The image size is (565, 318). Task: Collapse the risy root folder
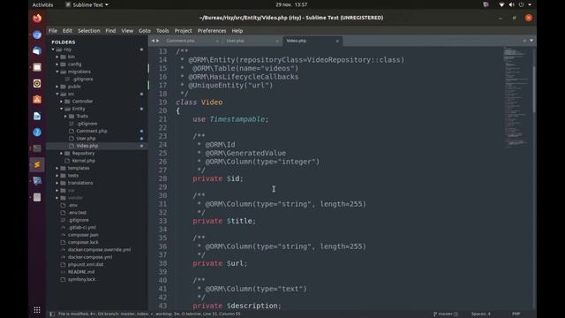point(53,49)
